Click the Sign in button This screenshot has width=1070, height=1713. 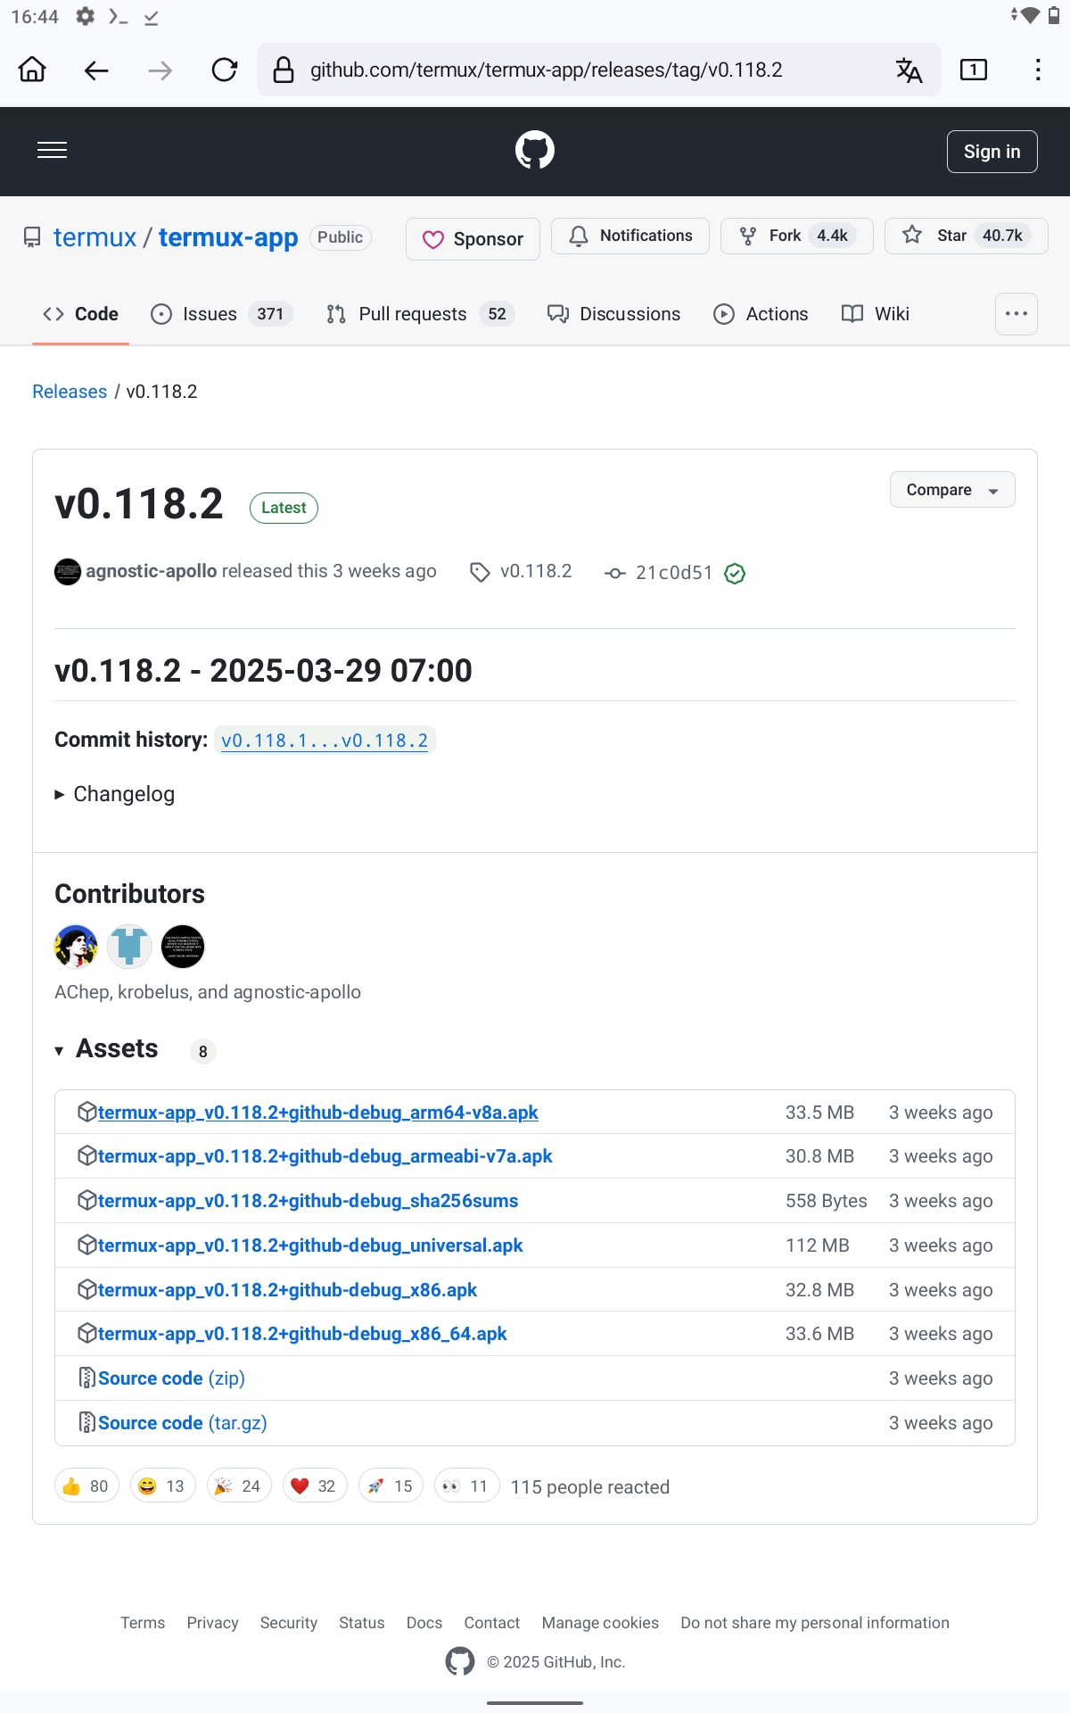(x=992, y=152)
